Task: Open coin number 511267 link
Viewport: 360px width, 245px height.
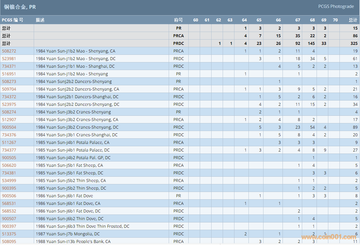Action: point(9,142)
